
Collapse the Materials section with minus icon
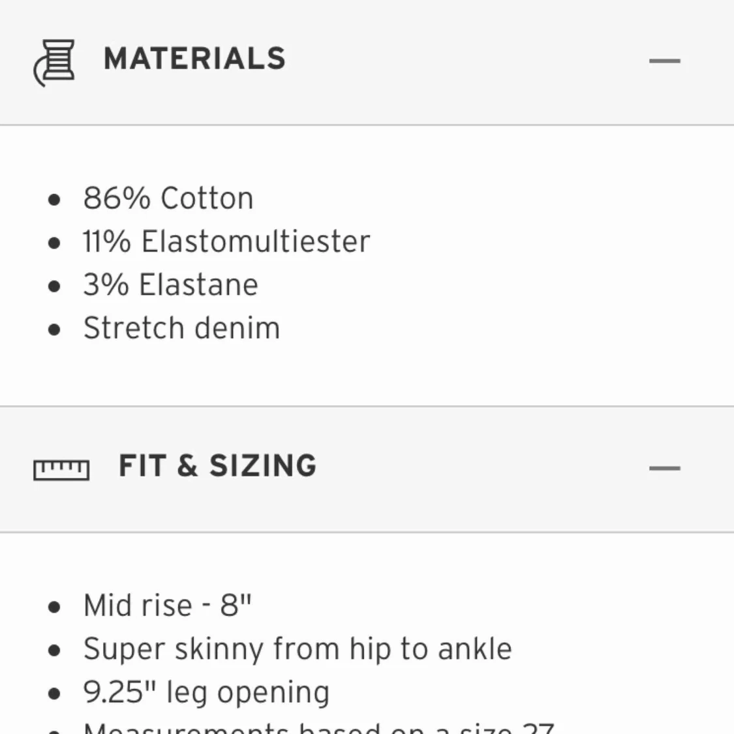click(664, 61)
